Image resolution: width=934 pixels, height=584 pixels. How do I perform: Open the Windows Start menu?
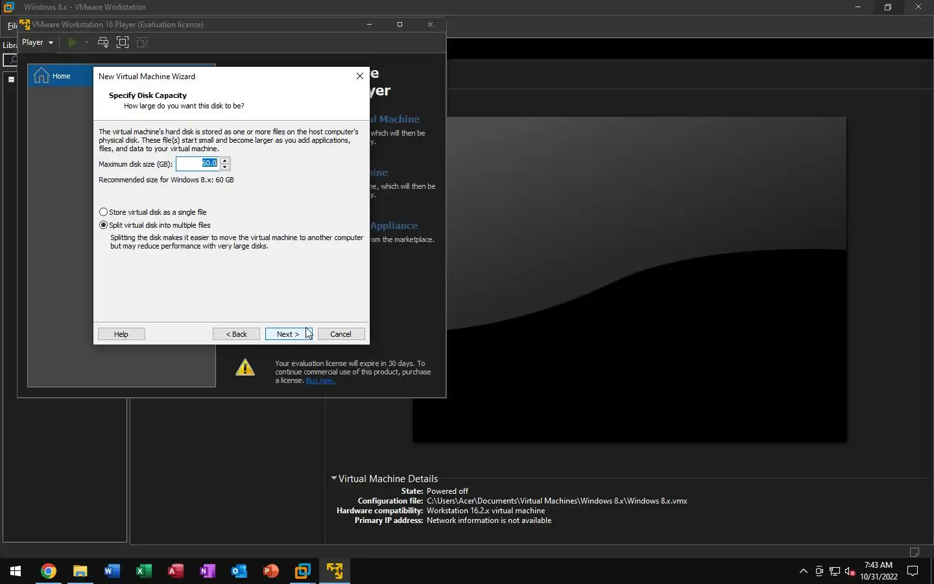(x=16, y=571)
